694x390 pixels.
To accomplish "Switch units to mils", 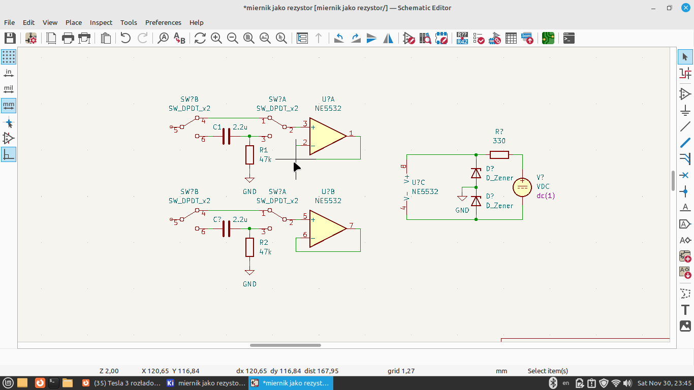I will pos(9,89).
